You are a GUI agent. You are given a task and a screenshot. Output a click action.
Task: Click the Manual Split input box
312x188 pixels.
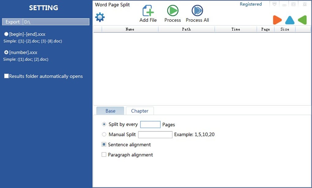[x=155, y=135]
